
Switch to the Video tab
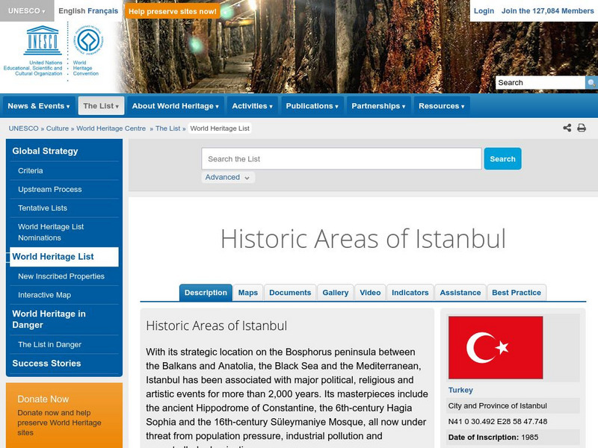point(370,293)
